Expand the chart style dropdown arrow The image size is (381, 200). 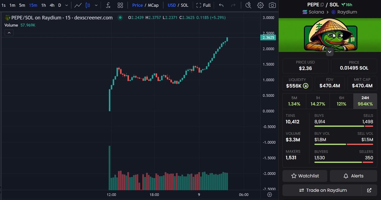(96, 5)
